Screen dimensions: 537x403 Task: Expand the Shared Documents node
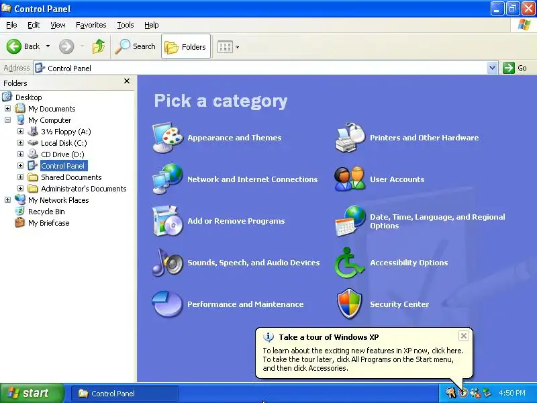(20, 177)
